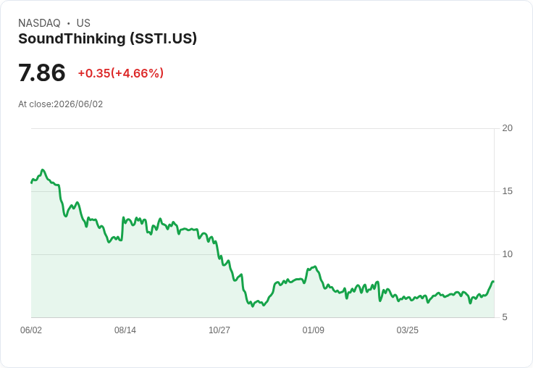Screen dimensions: 533x368
Task: Click the 7.86 current price
Action: pos(41,72)
